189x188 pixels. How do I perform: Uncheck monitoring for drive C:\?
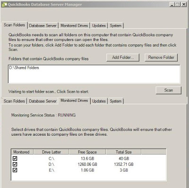click(x=15, y=158)
